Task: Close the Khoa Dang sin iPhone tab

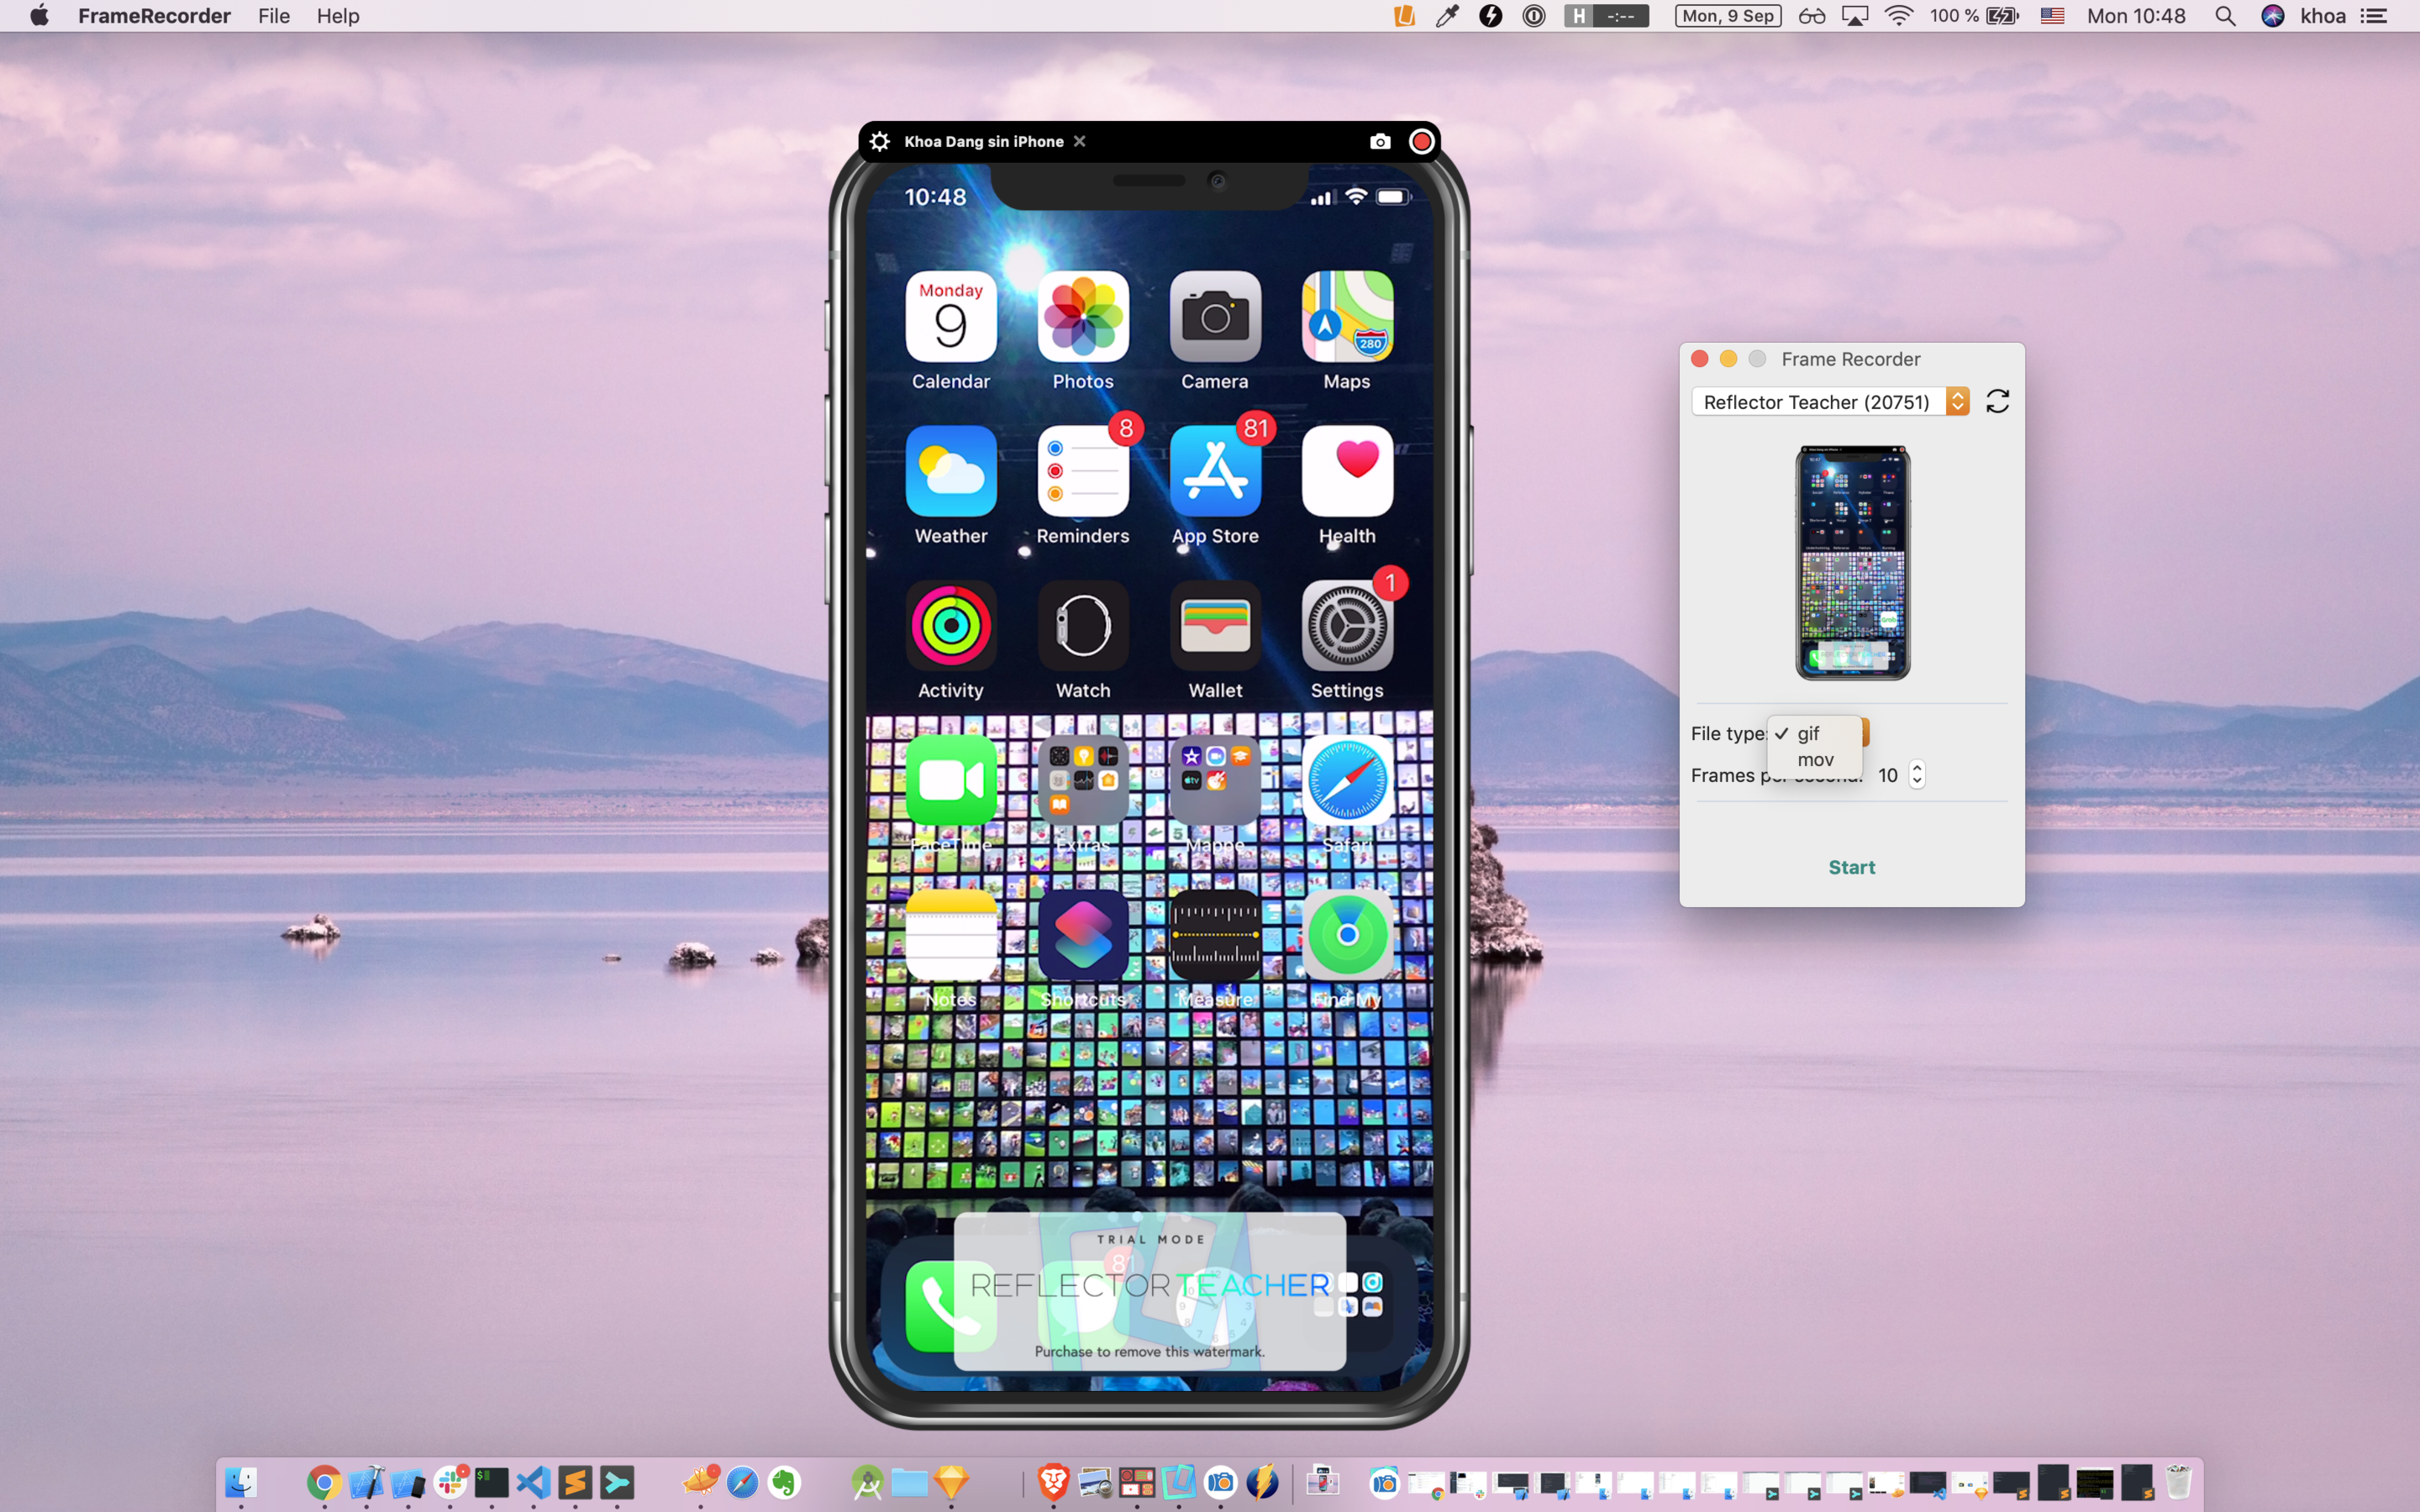Action: [1080, 141]
